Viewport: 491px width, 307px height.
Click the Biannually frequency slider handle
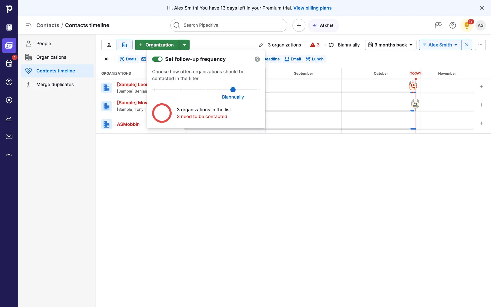tap(233, 90)
